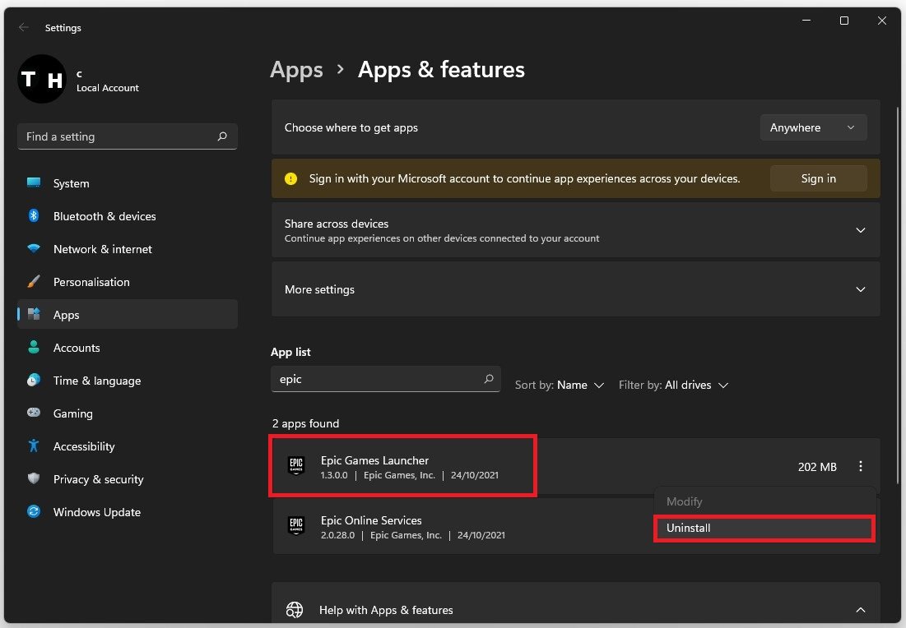Click the back arrow in Settings header
Image resolution: width=906 pixels, height=628 pixels.
tap(24, 28)
